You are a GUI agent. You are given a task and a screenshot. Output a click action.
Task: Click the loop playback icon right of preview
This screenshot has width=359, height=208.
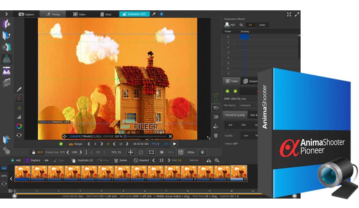point(216,108)
